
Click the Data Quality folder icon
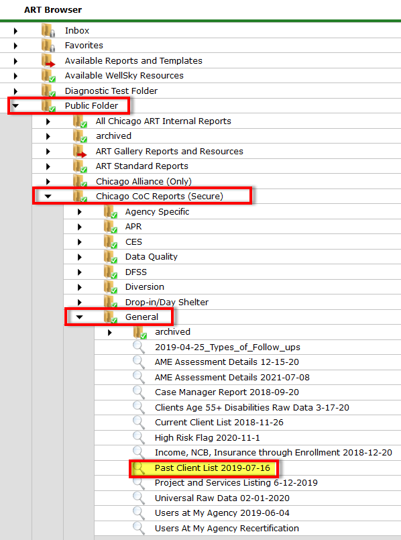(111, 256)
